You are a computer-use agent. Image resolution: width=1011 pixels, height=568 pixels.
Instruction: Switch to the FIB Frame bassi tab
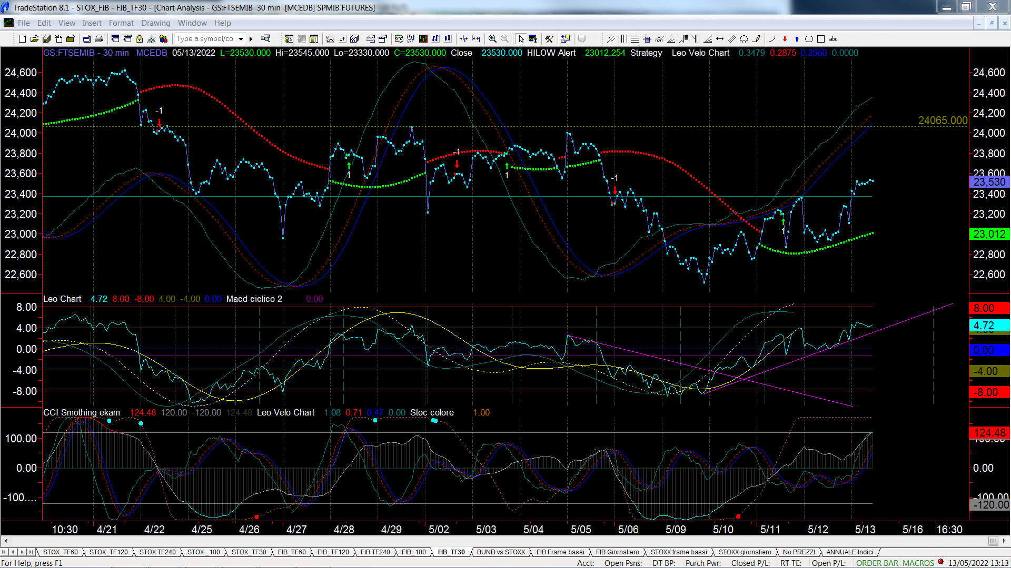pyautogui.click(x=560, y=552)
